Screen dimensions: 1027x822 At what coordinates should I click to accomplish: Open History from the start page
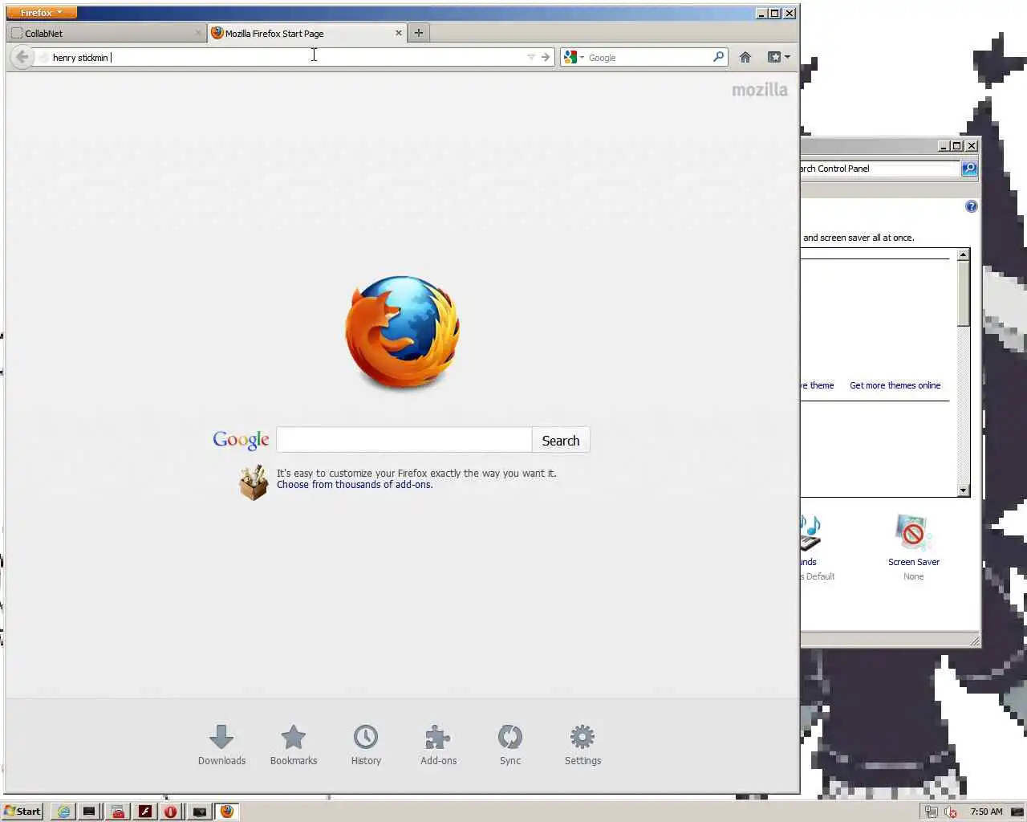coord(366,745)
